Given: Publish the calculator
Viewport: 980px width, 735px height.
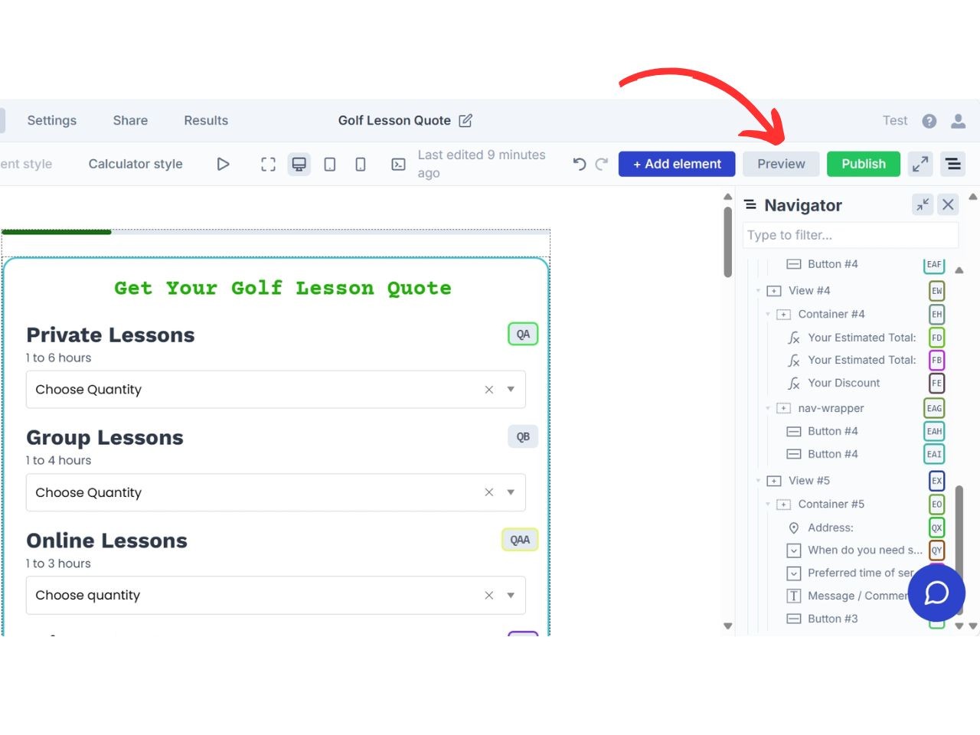Looking at the screenshot, I should coord(864,164).
